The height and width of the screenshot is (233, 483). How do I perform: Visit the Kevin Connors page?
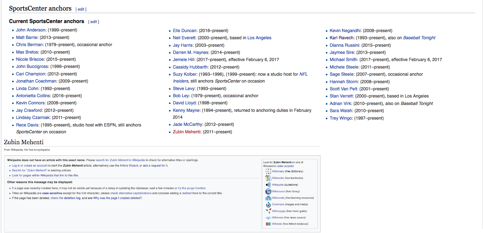30,103
